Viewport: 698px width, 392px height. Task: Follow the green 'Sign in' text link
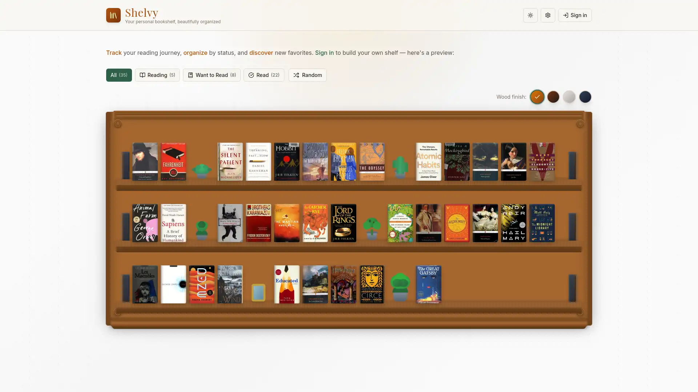coord(324,53)
